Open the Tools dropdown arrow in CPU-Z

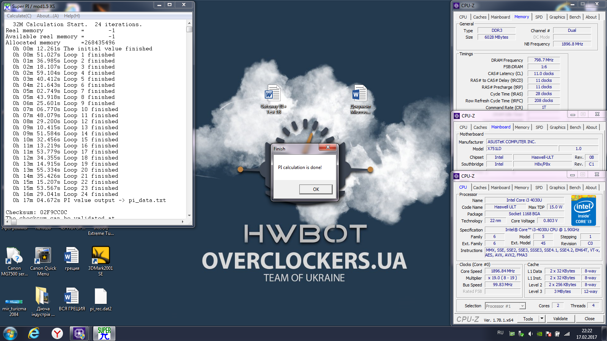click(x=542, y=319)
